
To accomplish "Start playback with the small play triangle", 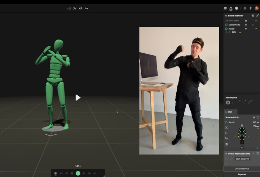I will pos(84,174).
